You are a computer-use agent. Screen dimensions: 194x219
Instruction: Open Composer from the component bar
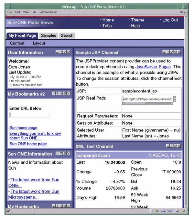point(183,211)
